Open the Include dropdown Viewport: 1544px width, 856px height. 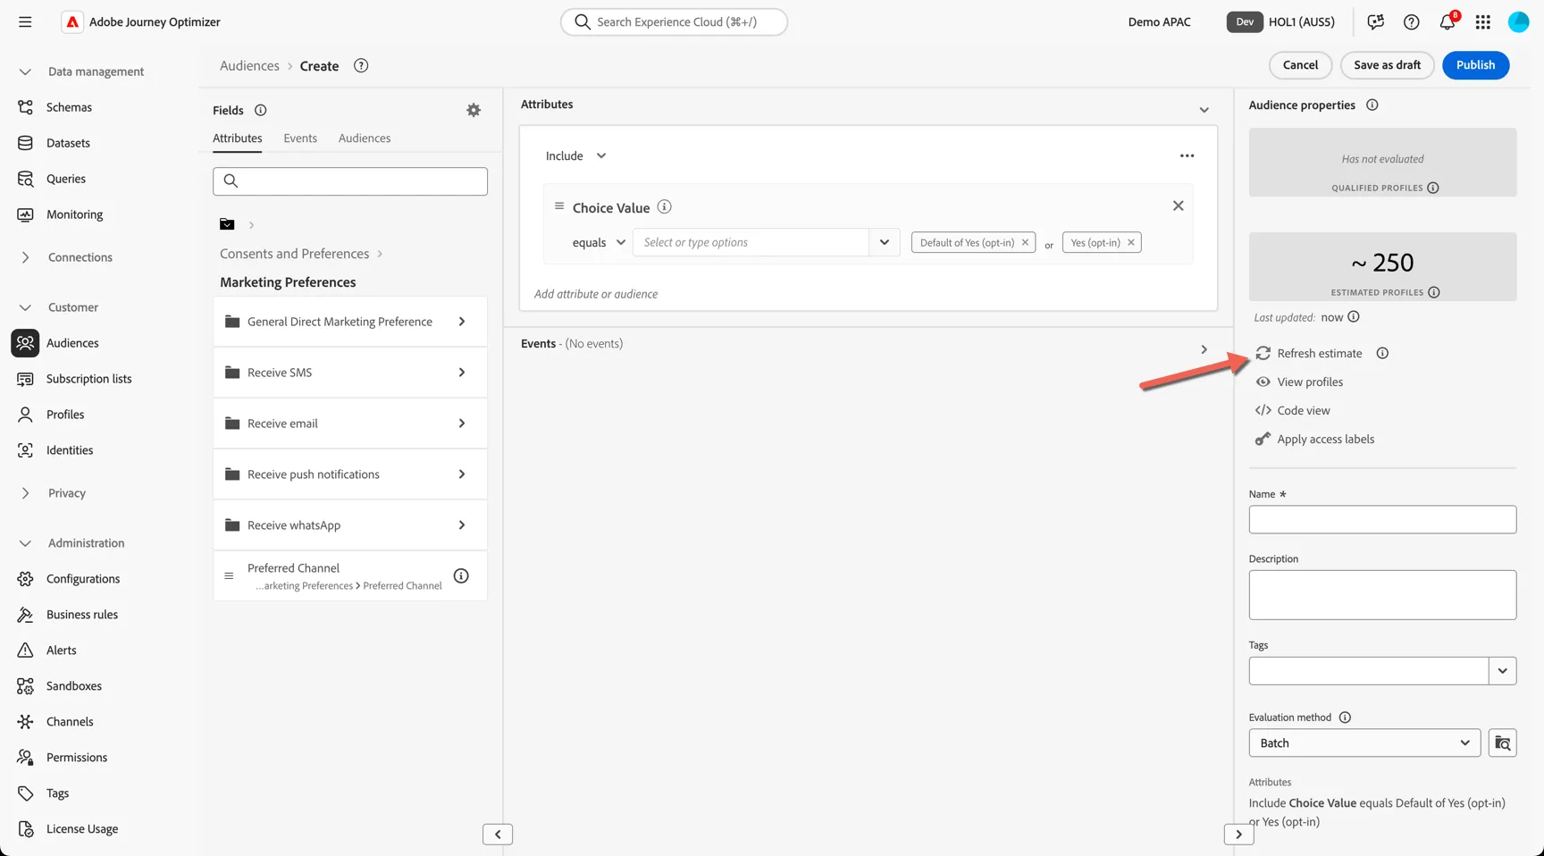tap(576, 155)
